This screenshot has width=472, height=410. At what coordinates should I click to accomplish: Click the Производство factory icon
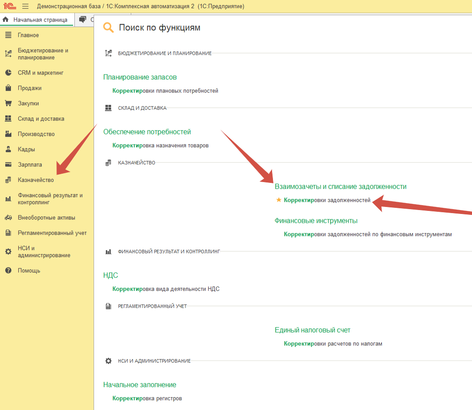coord(8,134)
